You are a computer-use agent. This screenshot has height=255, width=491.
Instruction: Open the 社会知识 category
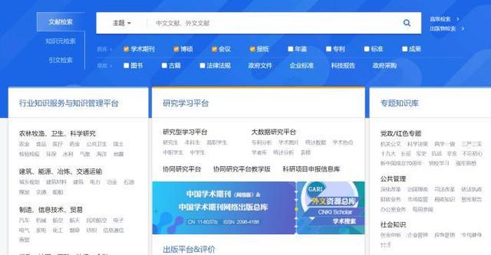(393, 224)
